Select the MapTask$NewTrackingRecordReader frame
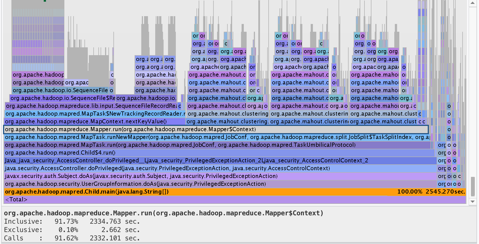The width and height of the screenshot is (479, 244). tap(95, 114)
